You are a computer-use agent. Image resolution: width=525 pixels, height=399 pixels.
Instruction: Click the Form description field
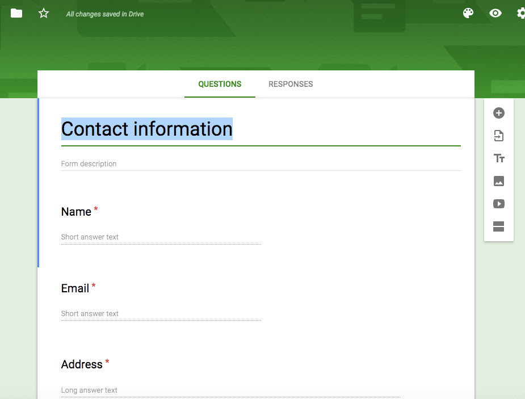pyautogui.click(x=261, y=163)
